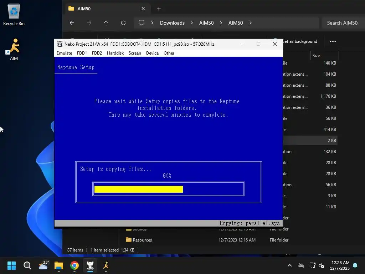Expand chevron after Downloads breadcrumb
Image resolution: width=365 pixels, height=274 pixels.
(x=192, y=23)
